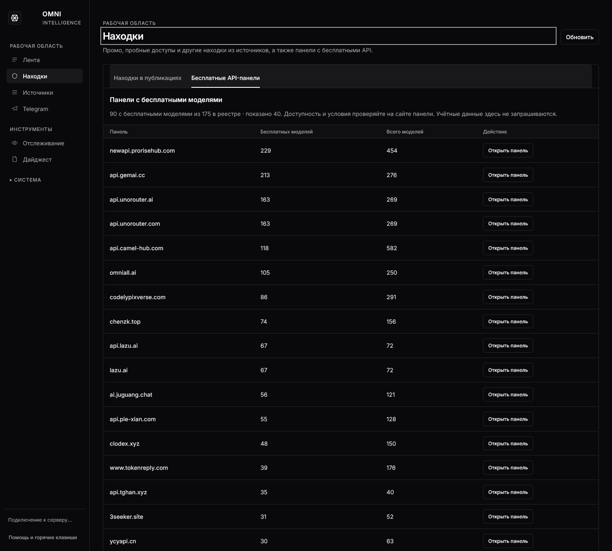Expand the СИСТЕМА section in sidebar
Viewport: 612px width, 551px height.
pyautogui.click(x=25, y=180)
